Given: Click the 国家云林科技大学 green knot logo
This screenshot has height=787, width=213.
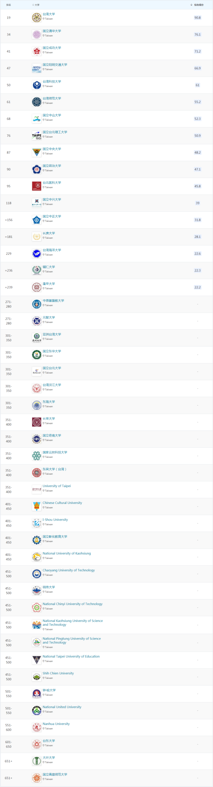Looking at the screenshot, I should click(x=37, y=456).
